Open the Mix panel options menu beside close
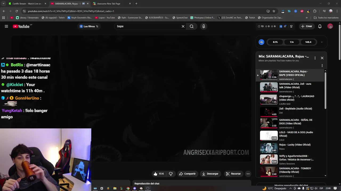 [315, 58]
